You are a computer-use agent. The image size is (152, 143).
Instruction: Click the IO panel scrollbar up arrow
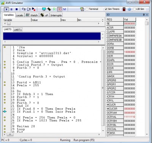click(x=147, y=19)
